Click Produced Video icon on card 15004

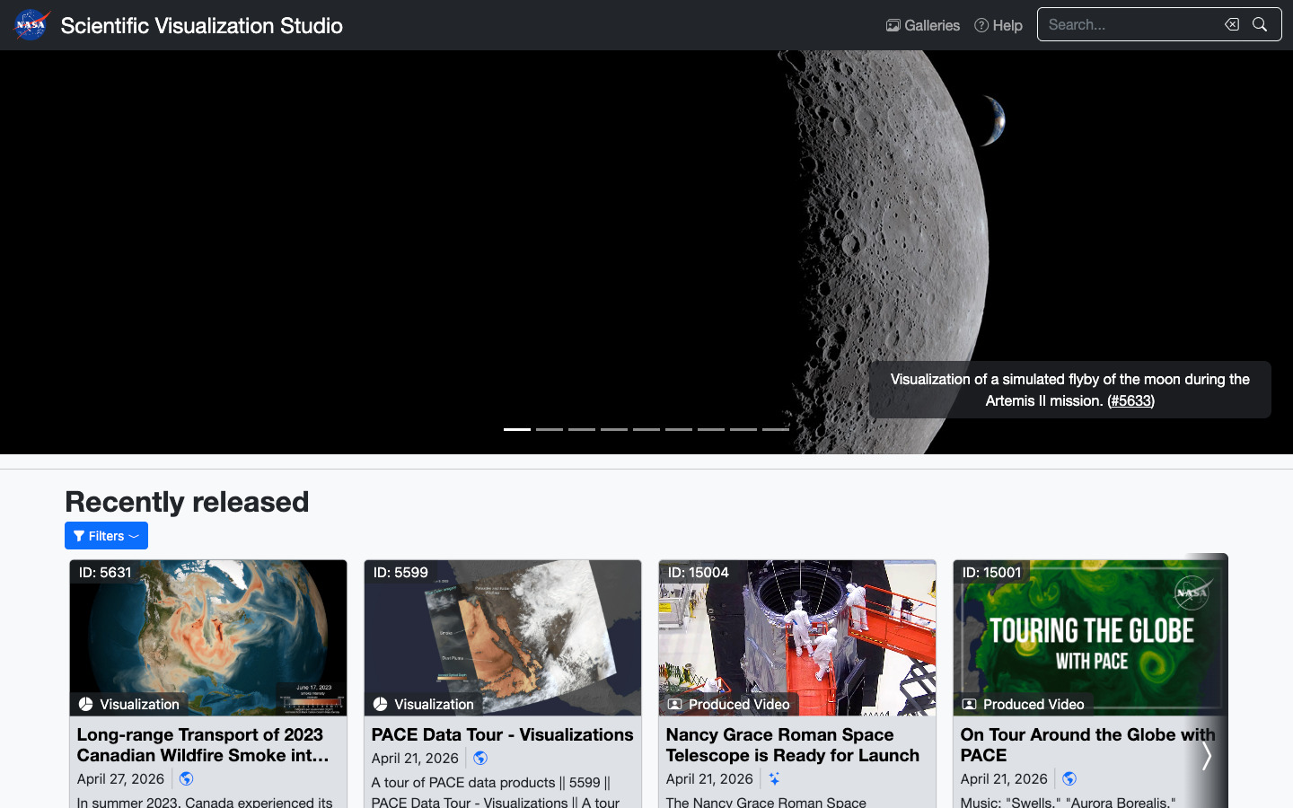[x=675, y=705]
